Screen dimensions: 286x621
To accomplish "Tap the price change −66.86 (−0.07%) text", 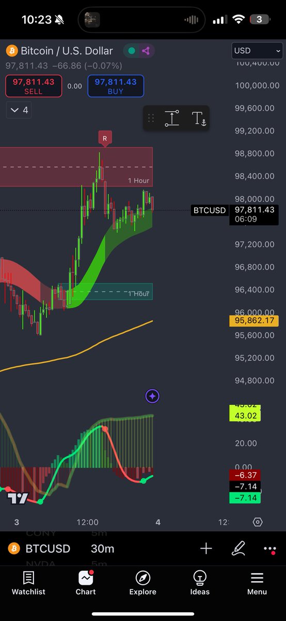I will [87, 66].
